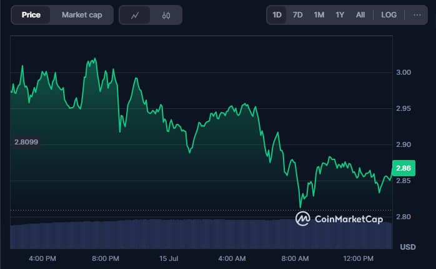Choose the 1Y time range
436x269 pixels.
click(x=340, y=15)
